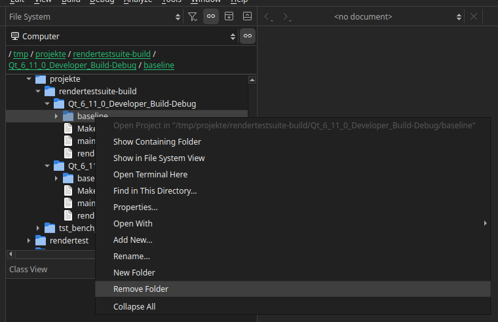
Task: Click the split panel icon
Action: click(x=229, y=16)
